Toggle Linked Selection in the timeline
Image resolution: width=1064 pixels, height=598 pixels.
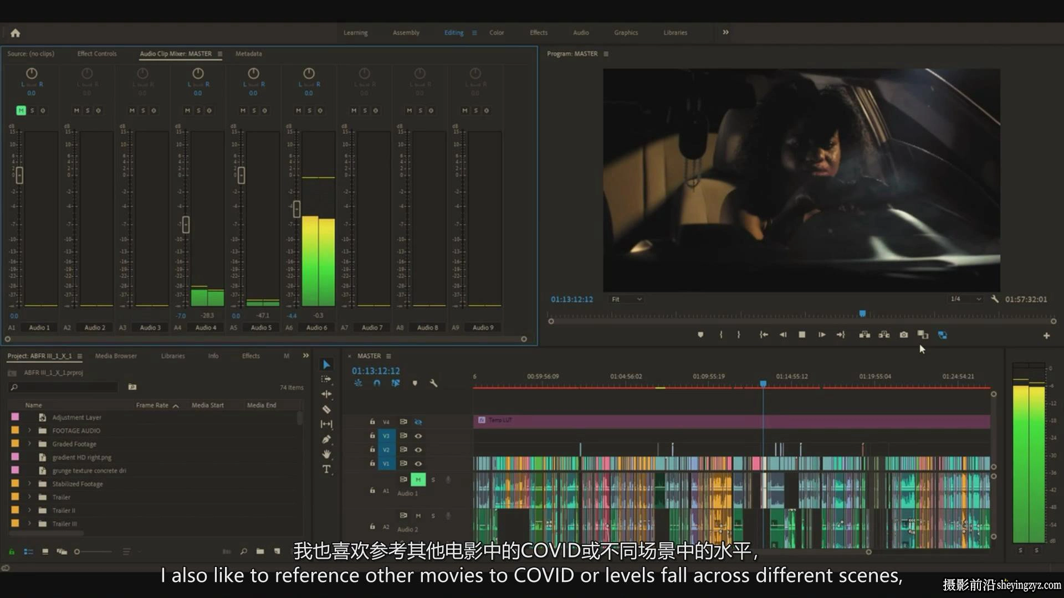[x=396, y=383]
